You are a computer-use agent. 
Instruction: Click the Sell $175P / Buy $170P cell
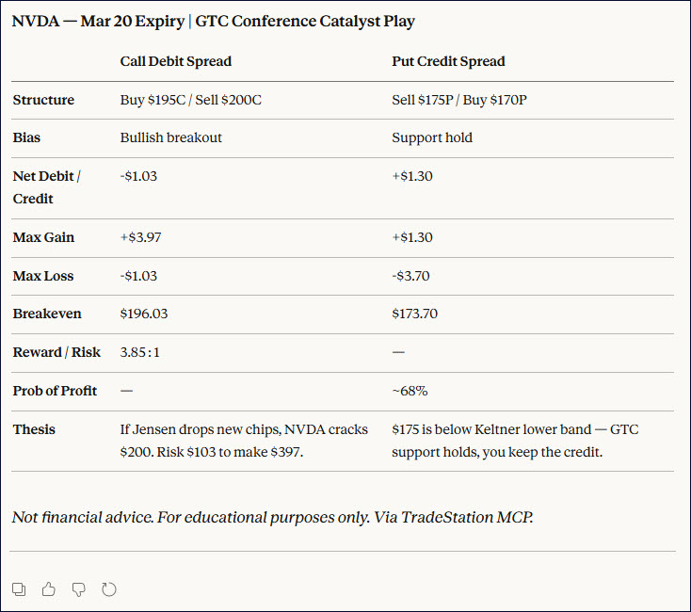(x=459, y=100)
